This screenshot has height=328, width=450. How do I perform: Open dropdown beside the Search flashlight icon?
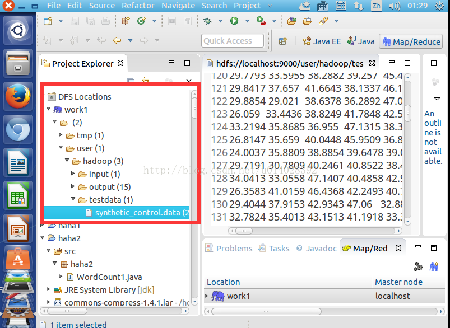[x=337, y=21]
